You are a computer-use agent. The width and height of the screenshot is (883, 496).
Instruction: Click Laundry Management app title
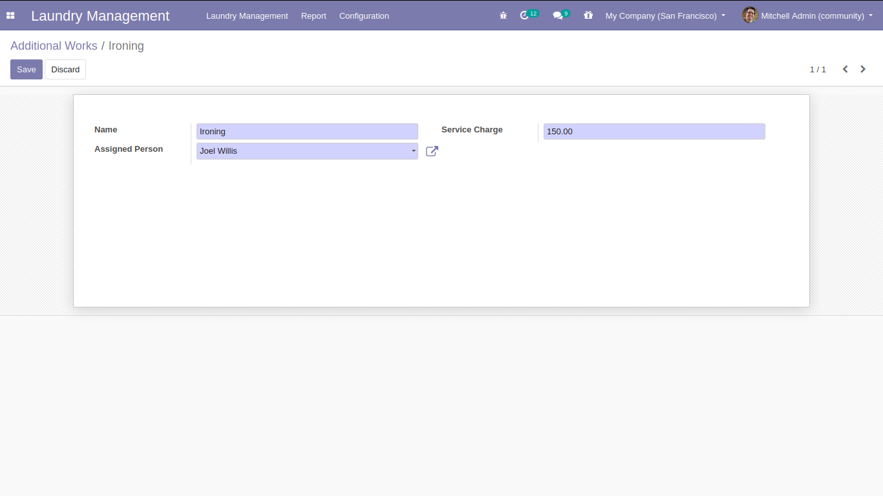tap(100, 15)
